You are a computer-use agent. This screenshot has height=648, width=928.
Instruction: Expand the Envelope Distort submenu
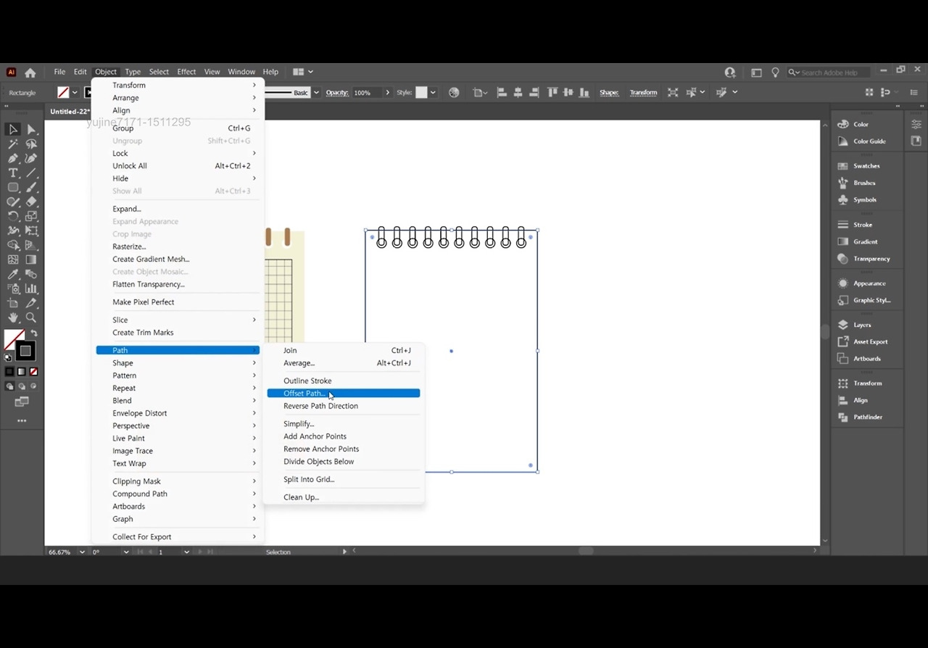(178, 413)
